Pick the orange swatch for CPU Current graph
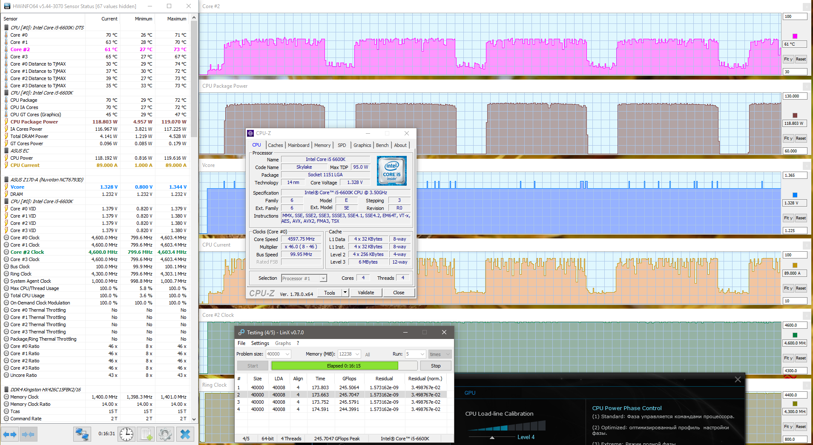This screenshot has height=445, width=813. [795, 265]
